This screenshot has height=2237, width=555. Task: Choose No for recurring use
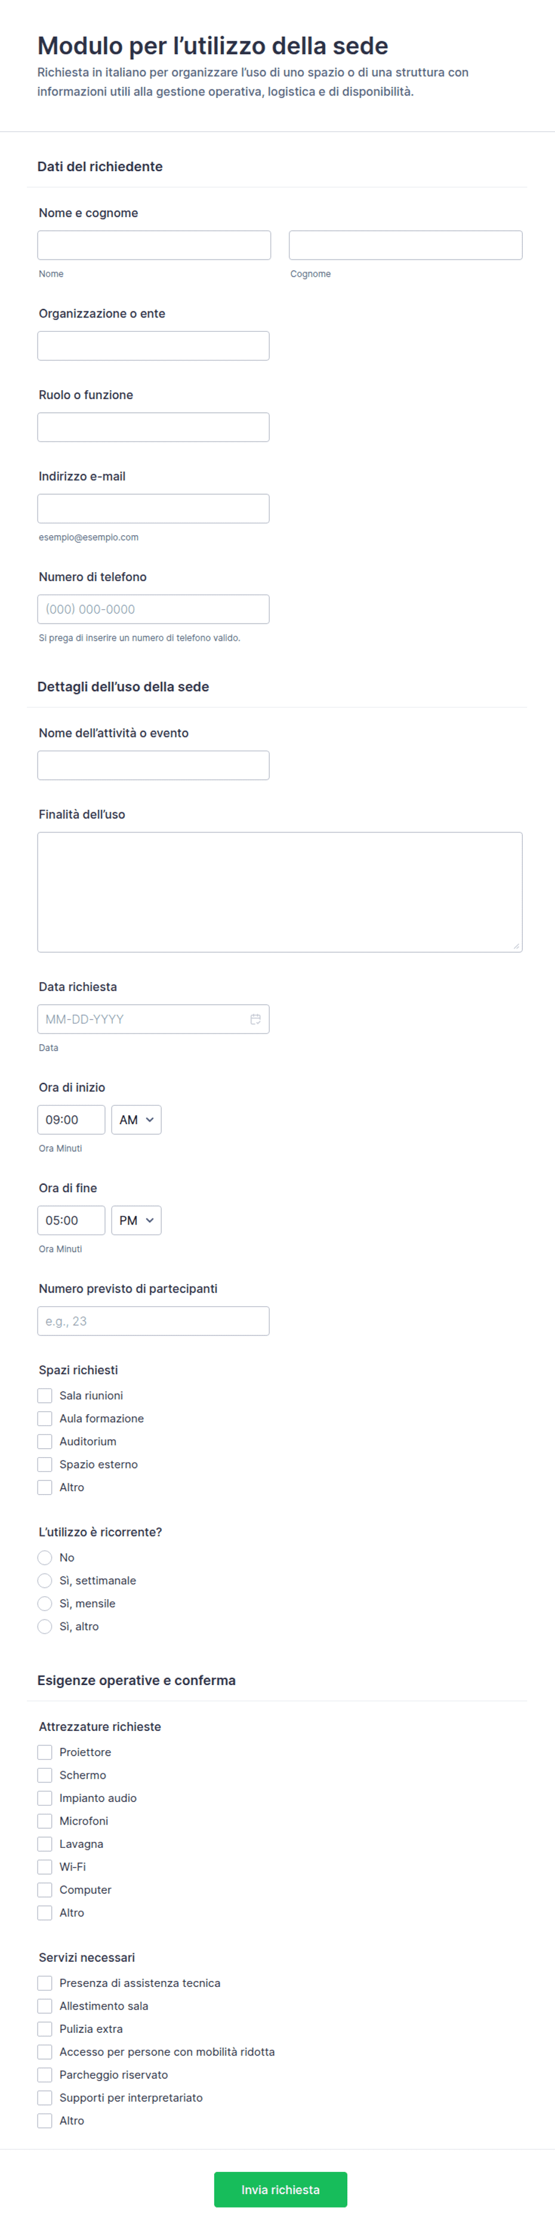[x=45, y=1557]
